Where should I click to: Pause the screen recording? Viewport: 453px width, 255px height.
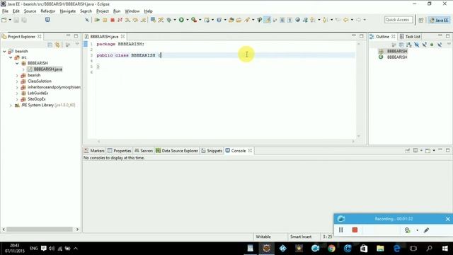tap(341, 229)
